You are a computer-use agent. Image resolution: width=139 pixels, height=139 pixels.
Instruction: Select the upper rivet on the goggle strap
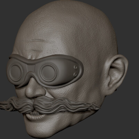pos(76,67)
